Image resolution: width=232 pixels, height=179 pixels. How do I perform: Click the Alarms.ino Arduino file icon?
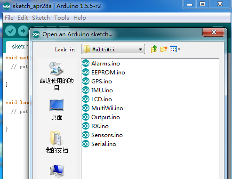(x=86, y=64)
